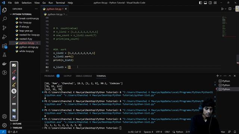Select the thin line annotation tool
Image resolution: width=239 pixels, height=134 pixels.
pos(14,97)
